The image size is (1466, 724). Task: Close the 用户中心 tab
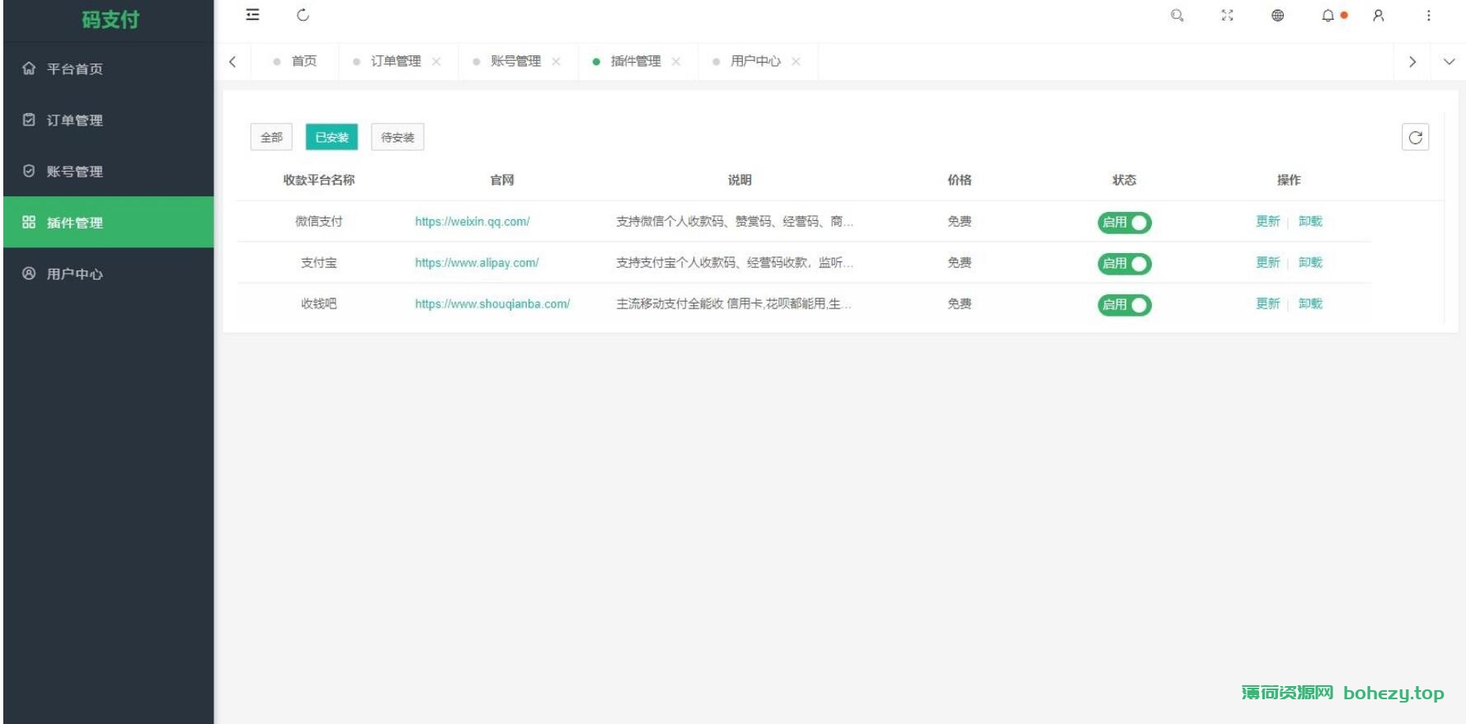796,61
